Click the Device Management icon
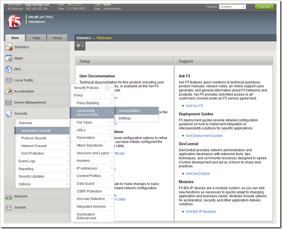This screenshot has width=282, height=229. pos(9,103)
